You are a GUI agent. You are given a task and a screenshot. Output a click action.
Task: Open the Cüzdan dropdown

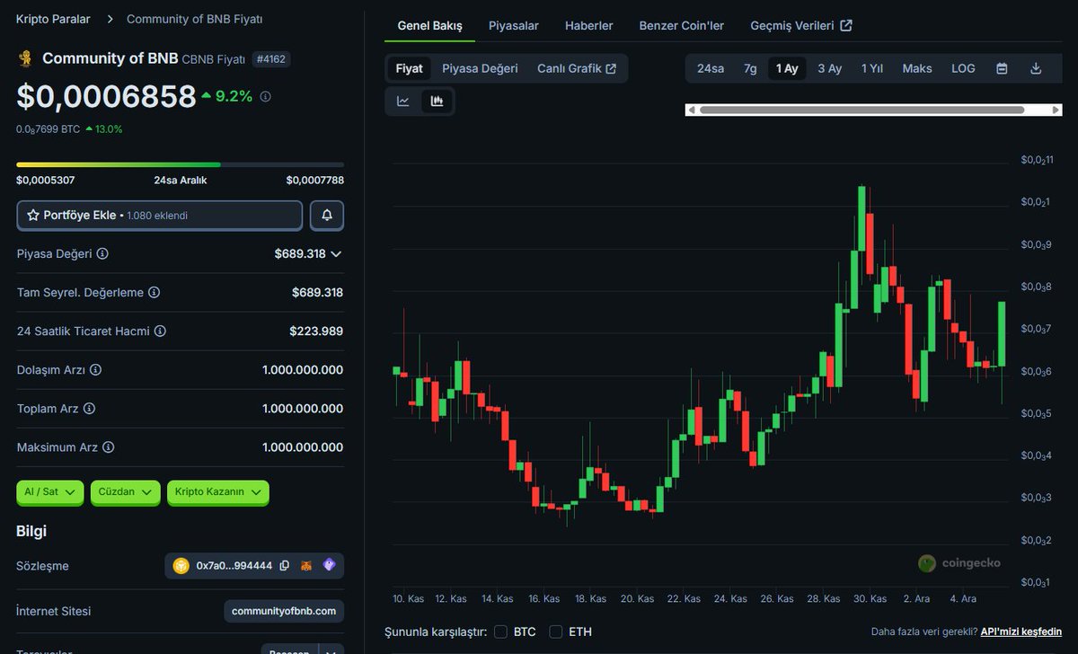[x=125, y=491]
